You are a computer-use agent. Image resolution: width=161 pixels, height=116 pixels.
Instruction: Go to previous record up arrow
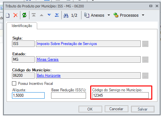pos(41,15)
